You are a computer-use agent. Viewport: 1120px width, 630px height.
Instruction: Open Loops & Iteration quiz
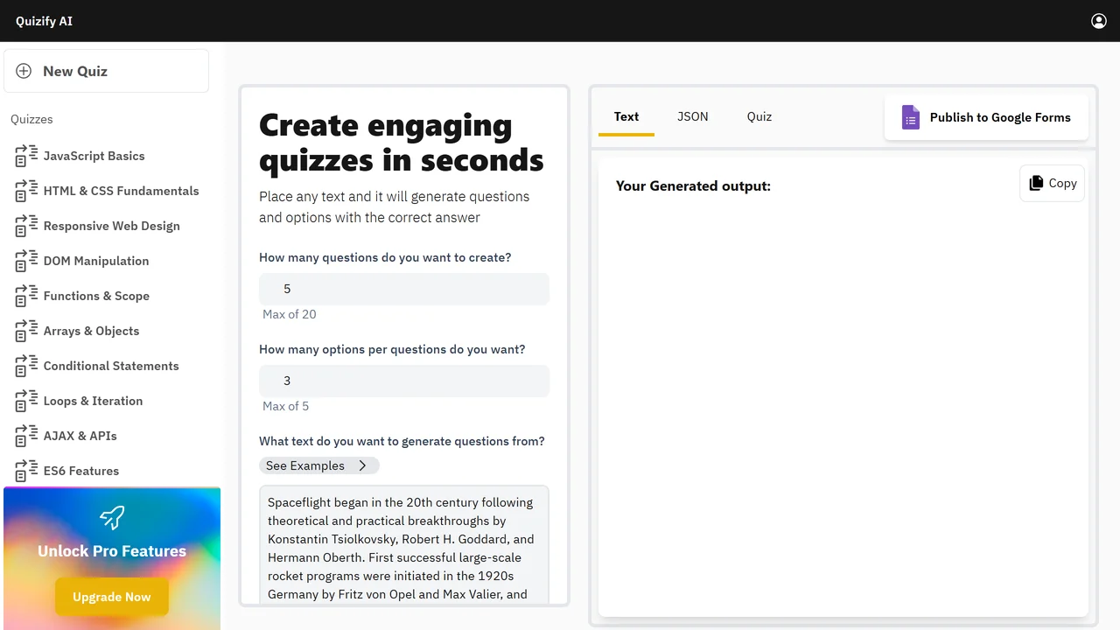click(x=93, y=401)
